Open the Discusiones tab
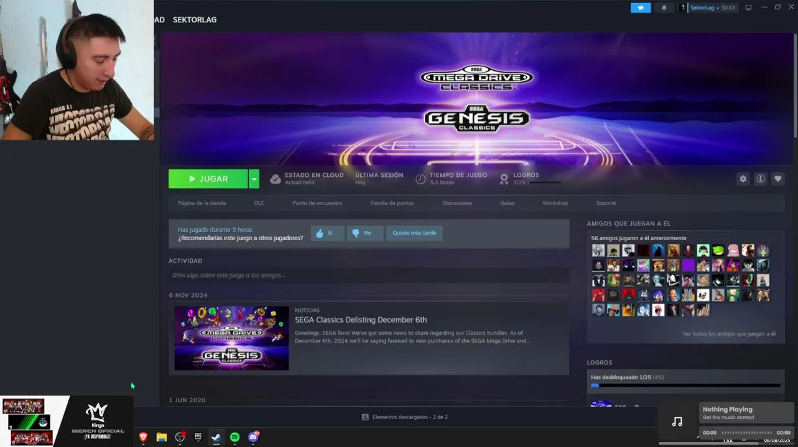Image resolution: width=798 pixels, height=447 pixels. point(457,203)
